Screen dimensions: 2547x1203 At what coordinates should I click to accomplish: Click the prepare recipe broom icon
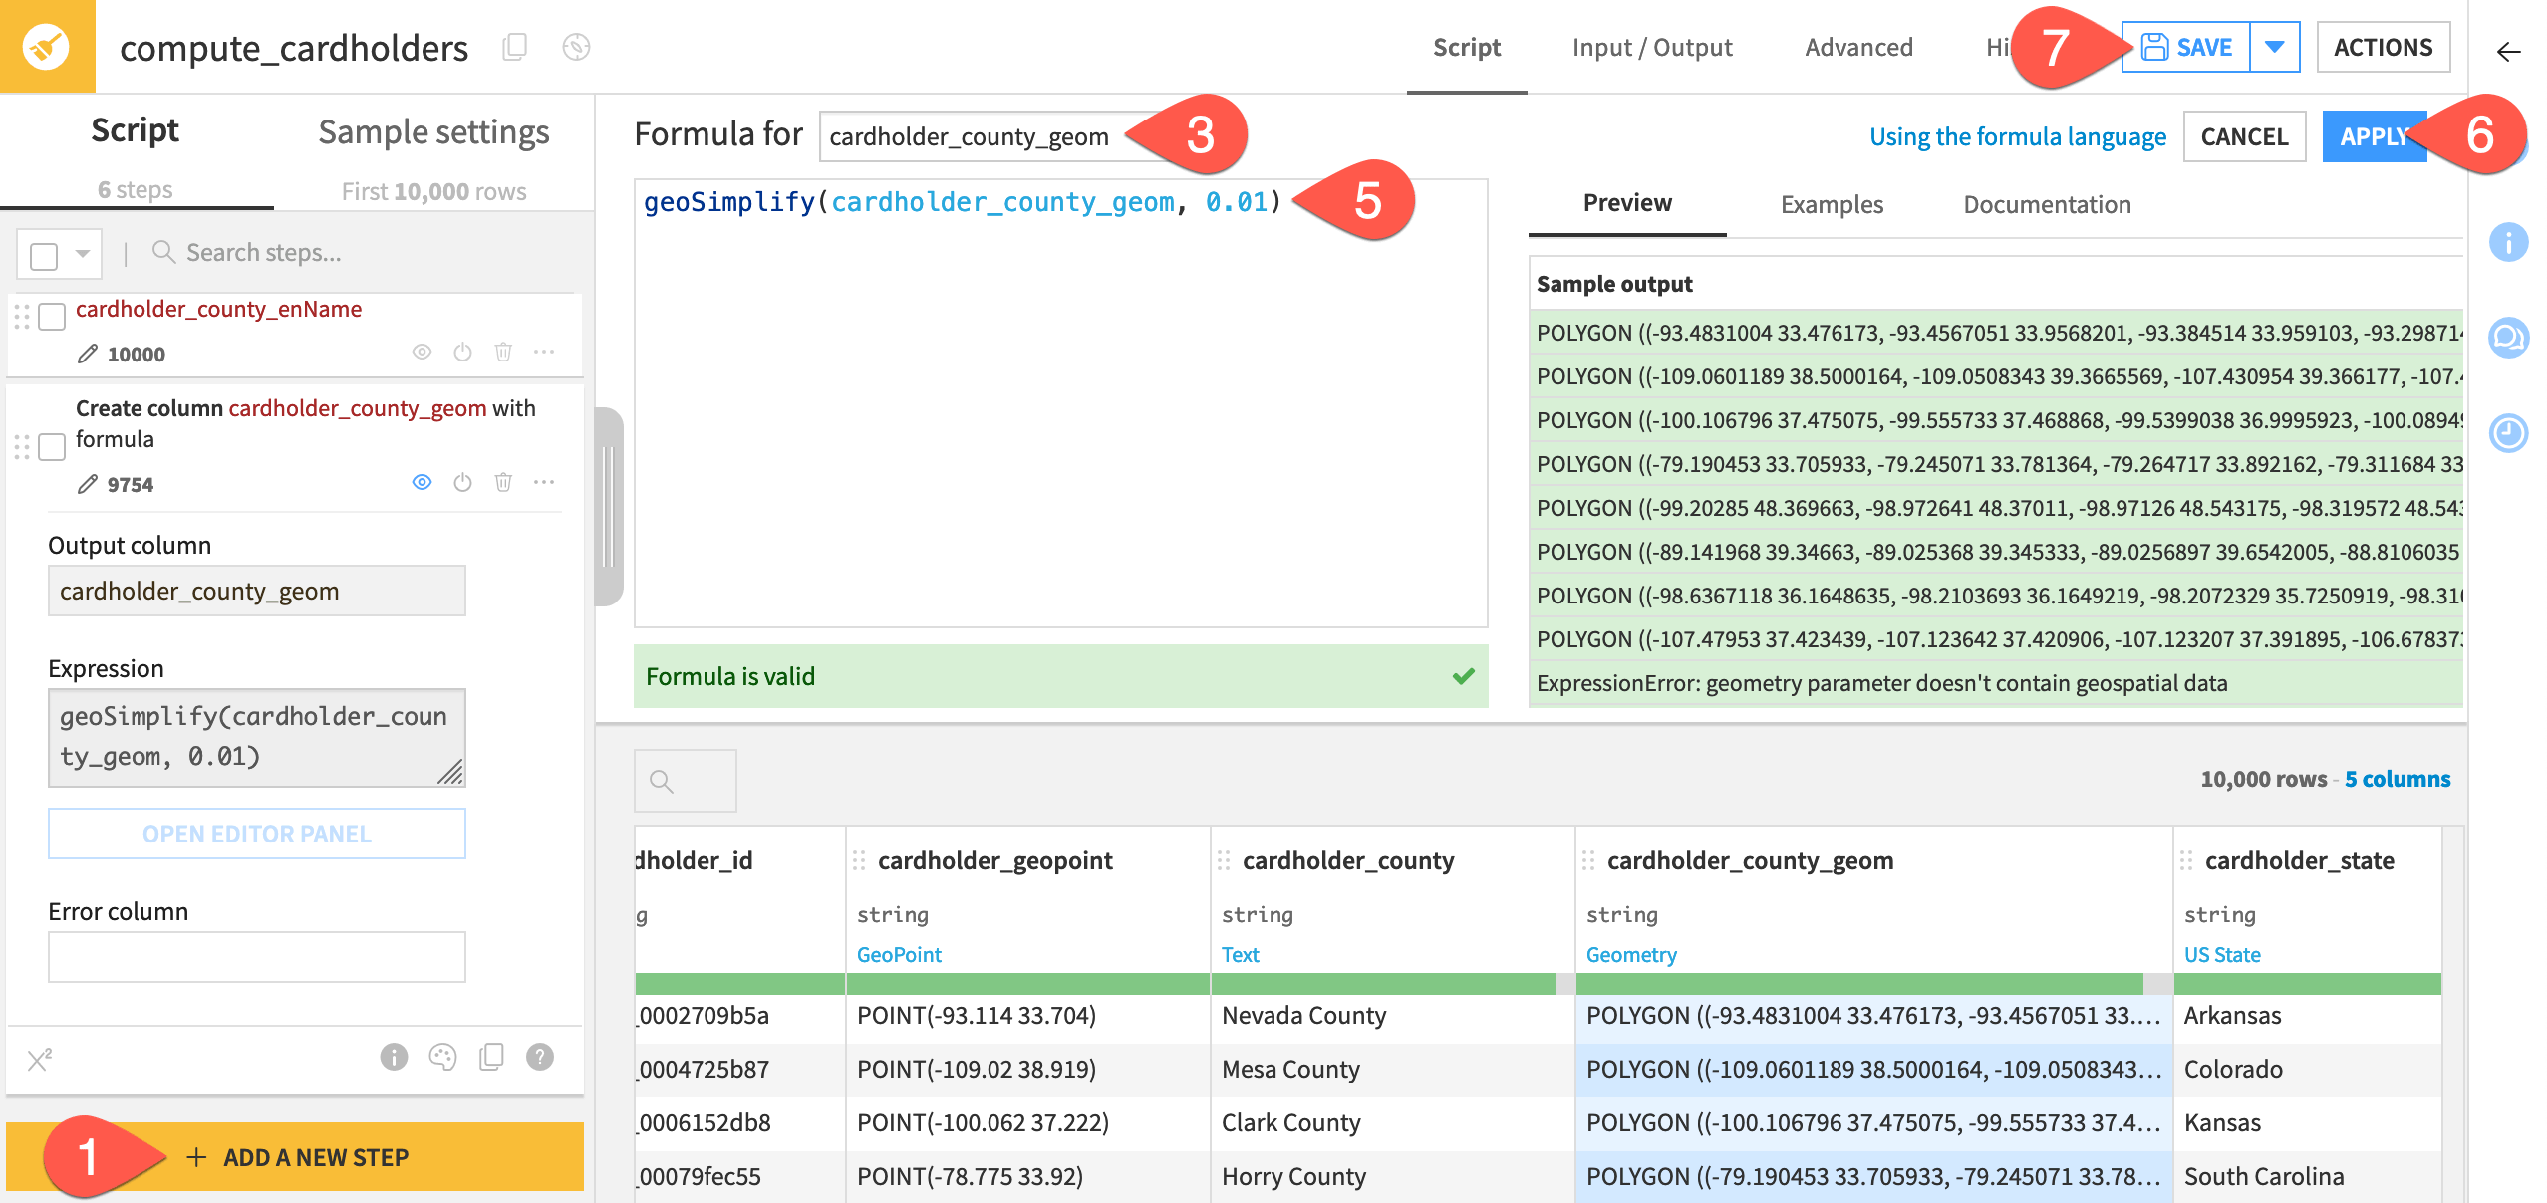tap(47, 47)
